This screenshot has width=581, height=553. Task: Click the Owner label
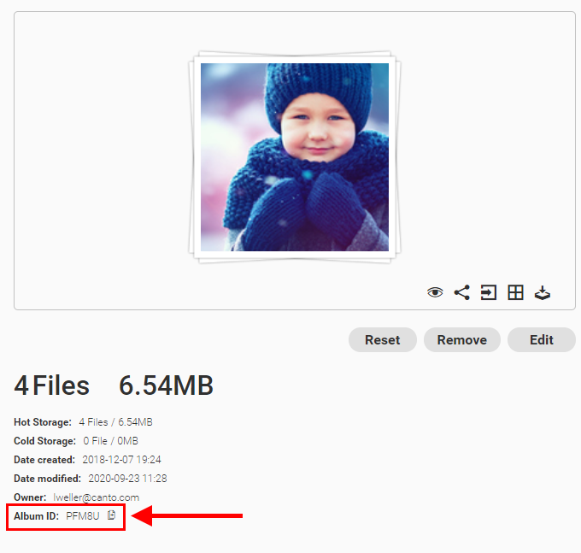[x=30, y=497]
